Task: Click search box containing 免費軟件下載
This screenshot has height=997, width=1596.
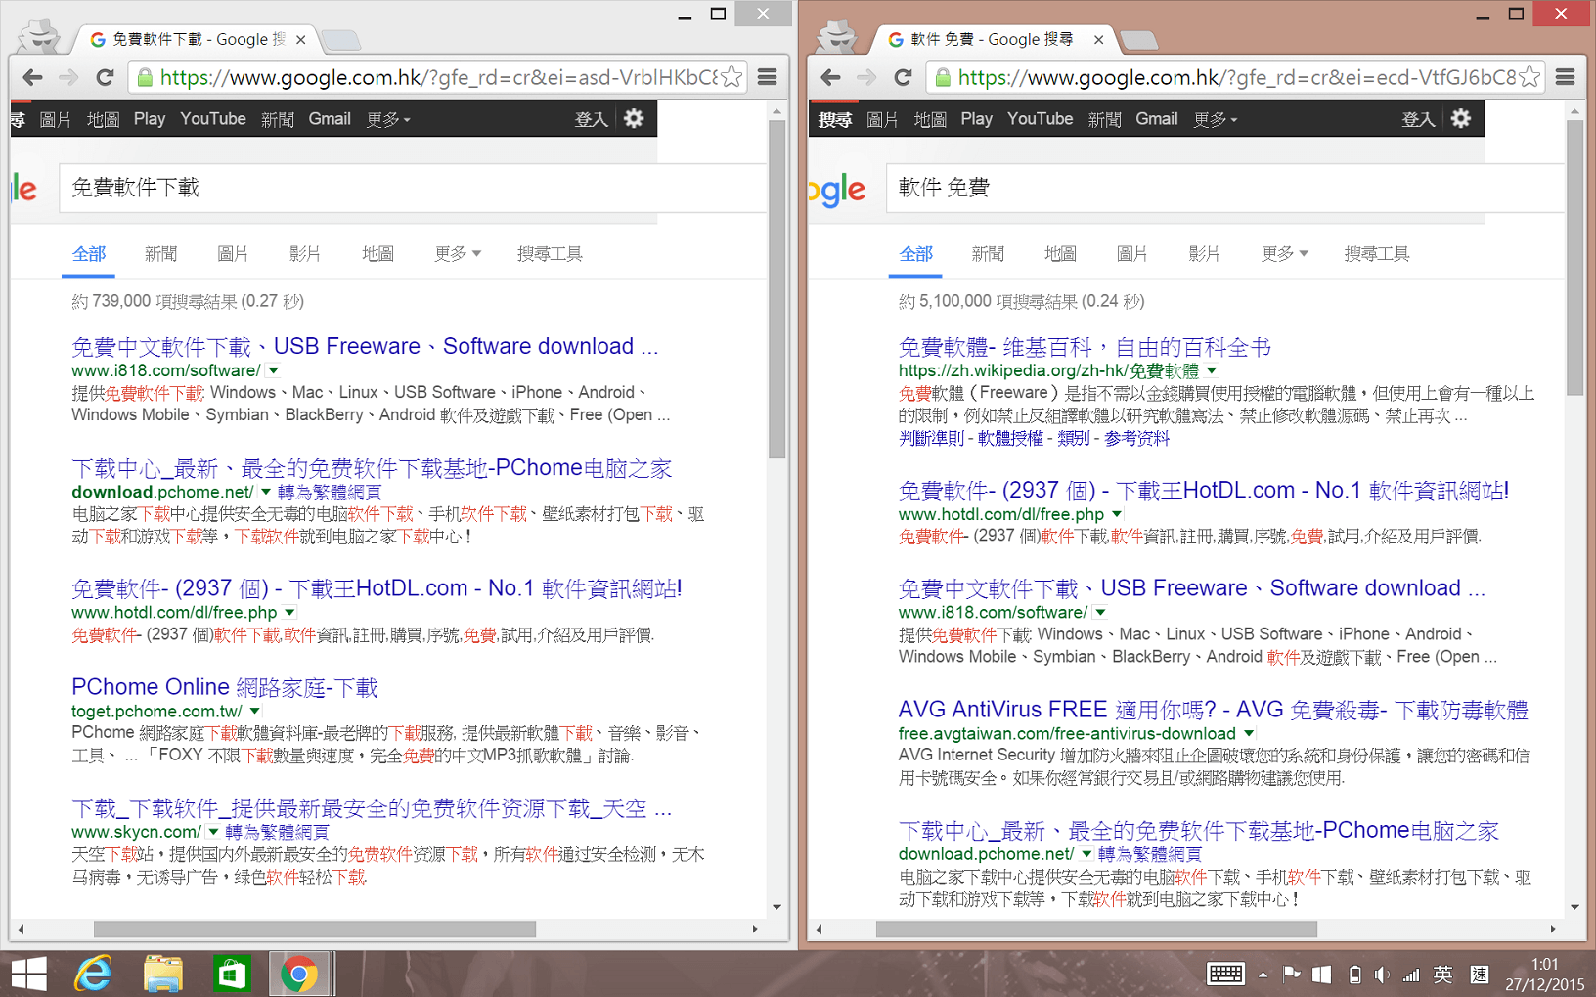Action: click(x=411, y=188)
